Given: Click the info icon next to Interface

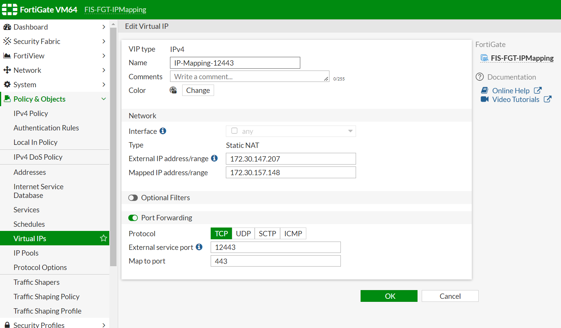Looking at the screenshot, I should (163, 131).
